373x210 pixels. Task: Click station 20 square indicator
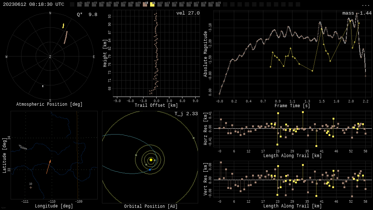(x=217, y=4)
